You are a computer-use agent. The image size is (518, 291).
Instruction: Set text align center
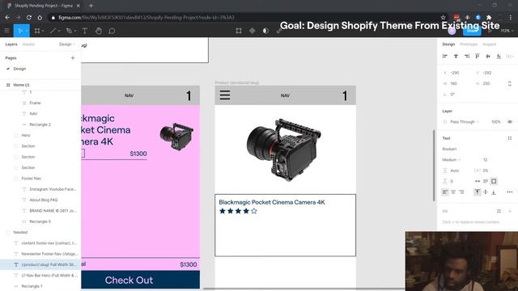coord(453,192)
